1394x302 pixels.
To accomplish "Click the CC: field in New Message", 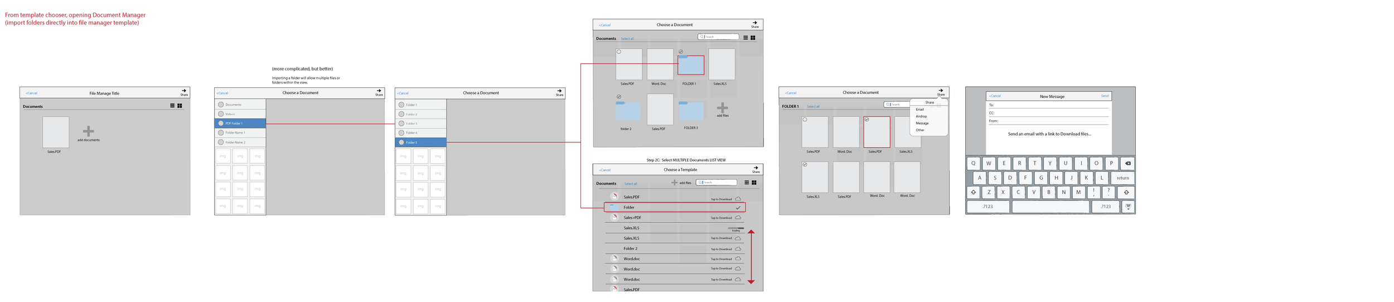I will tap(1048, 113).
